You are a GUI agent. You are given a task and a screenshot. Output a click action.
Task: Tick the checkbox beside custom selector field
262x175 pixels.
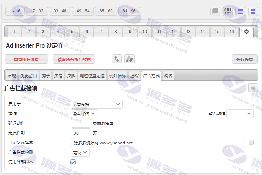251,142
